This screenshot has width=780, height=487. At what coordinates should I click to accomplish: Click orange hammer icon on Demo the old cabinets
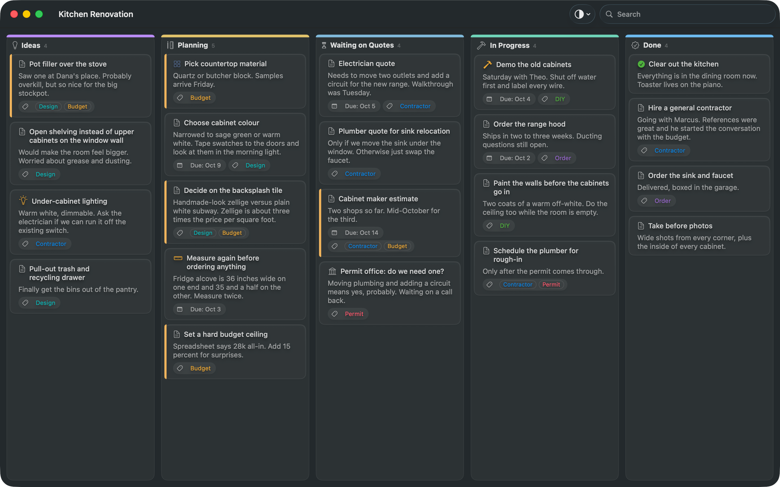pos(488,64)
